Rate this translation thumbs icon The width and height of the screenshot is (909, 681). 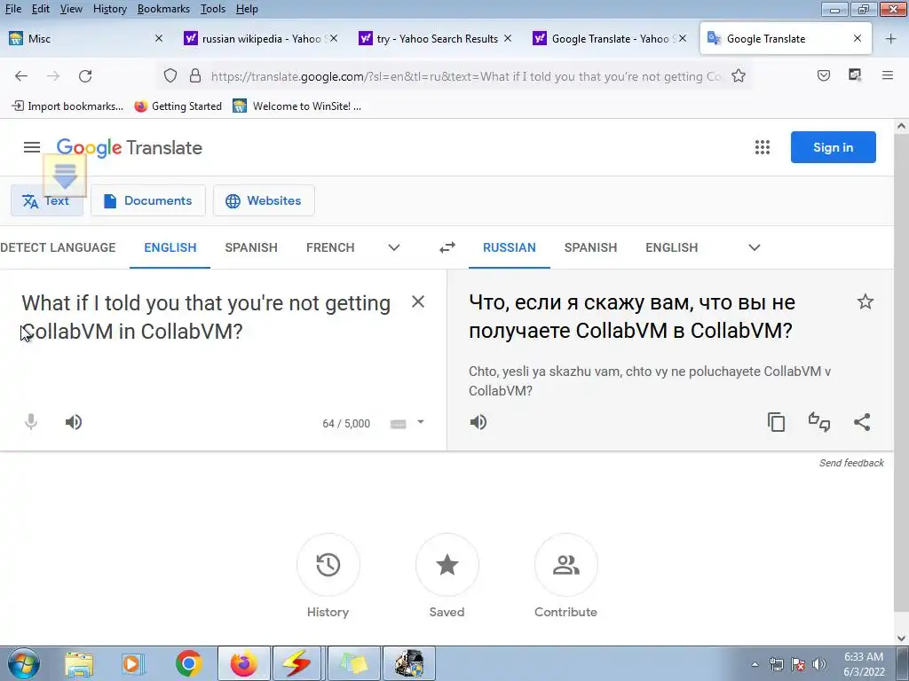(819, 422)
